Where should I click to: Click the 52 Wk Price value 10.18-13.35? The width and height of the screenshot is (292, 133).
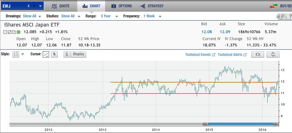pyautogui.click(x=89, y=45)
